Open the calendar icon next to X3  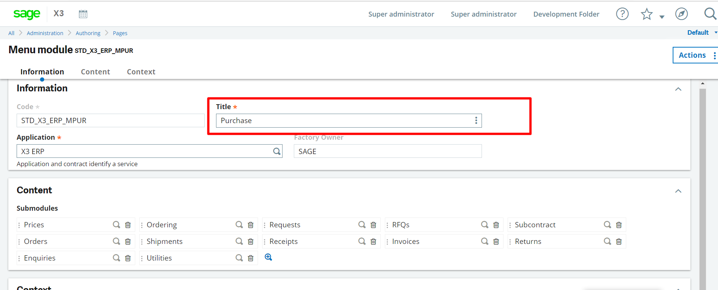click(x=83, y=14)
